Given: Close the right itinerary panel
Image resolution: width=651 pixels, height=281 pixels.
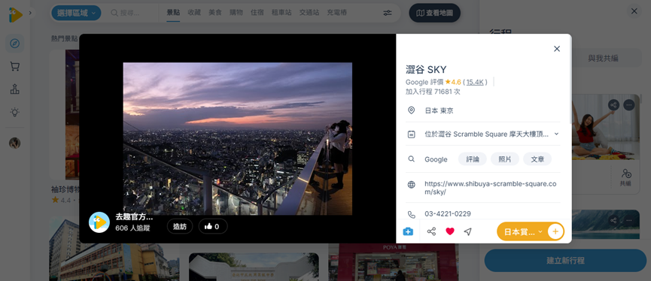Looking at the screenshot, I should click(x=634, y=11).
